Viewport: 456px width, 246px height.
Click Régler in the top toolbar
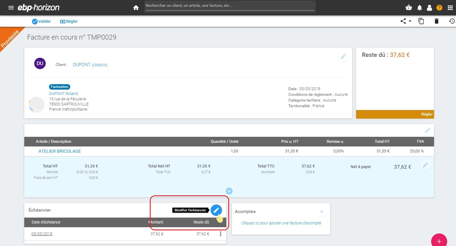(69, 21)
